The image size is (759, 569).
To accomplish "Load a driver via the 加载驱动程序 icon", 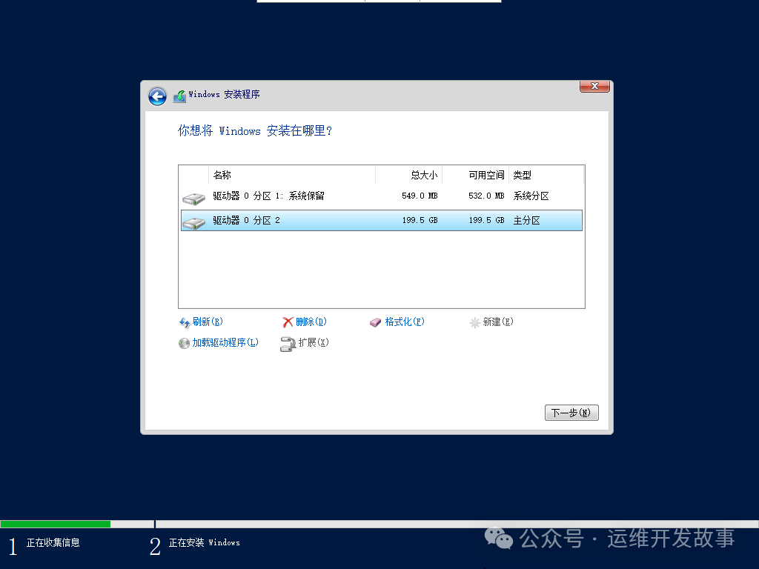I will [183, 343].
